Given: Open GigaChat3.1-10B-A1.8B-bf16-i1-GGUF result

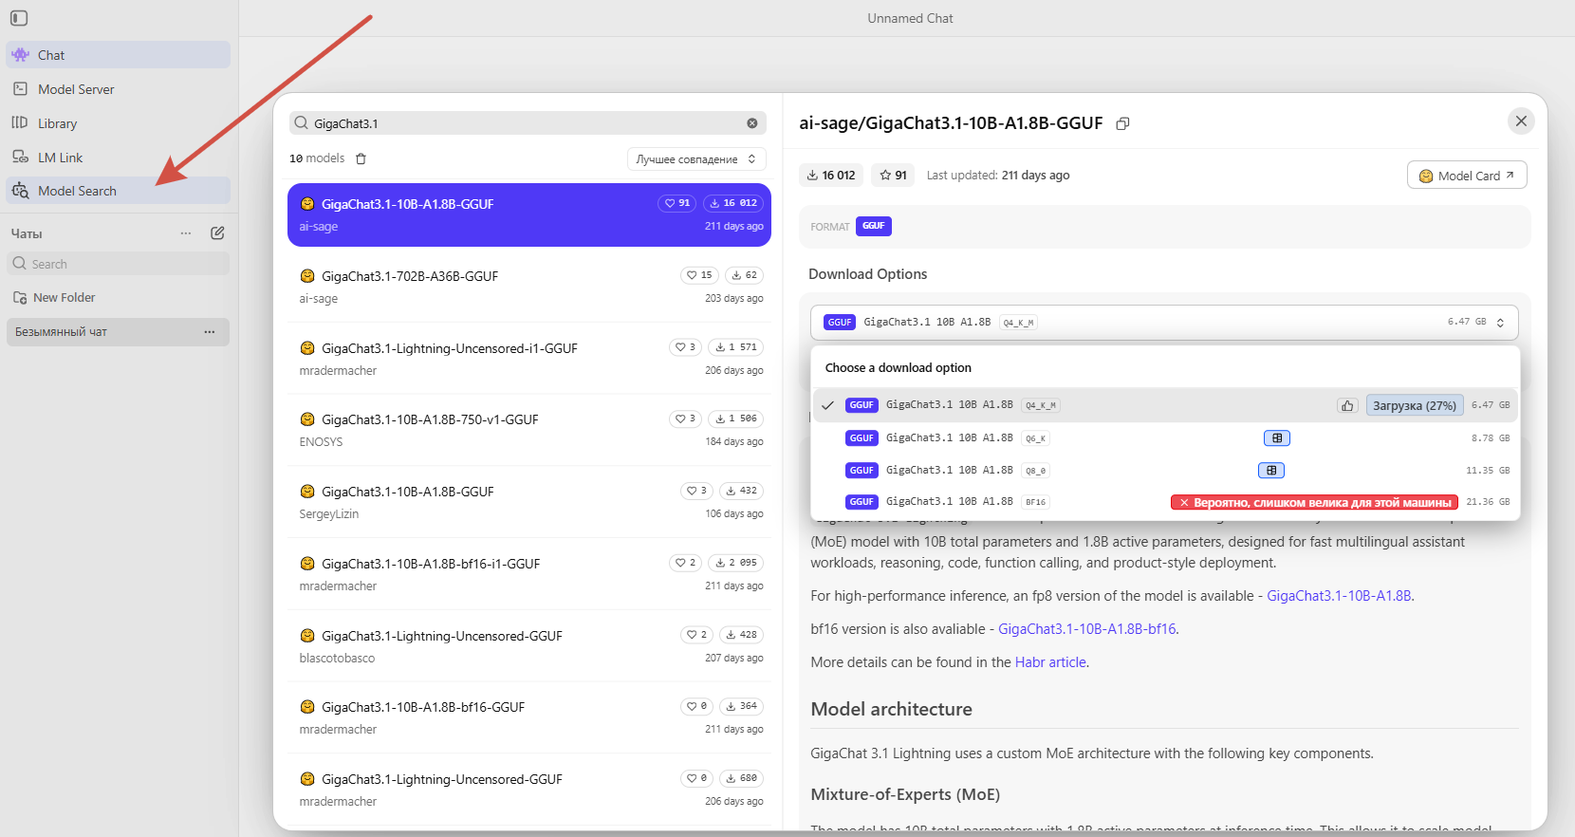Looking at the screenshot, I should pyautogui.click(x=529, y=574).
